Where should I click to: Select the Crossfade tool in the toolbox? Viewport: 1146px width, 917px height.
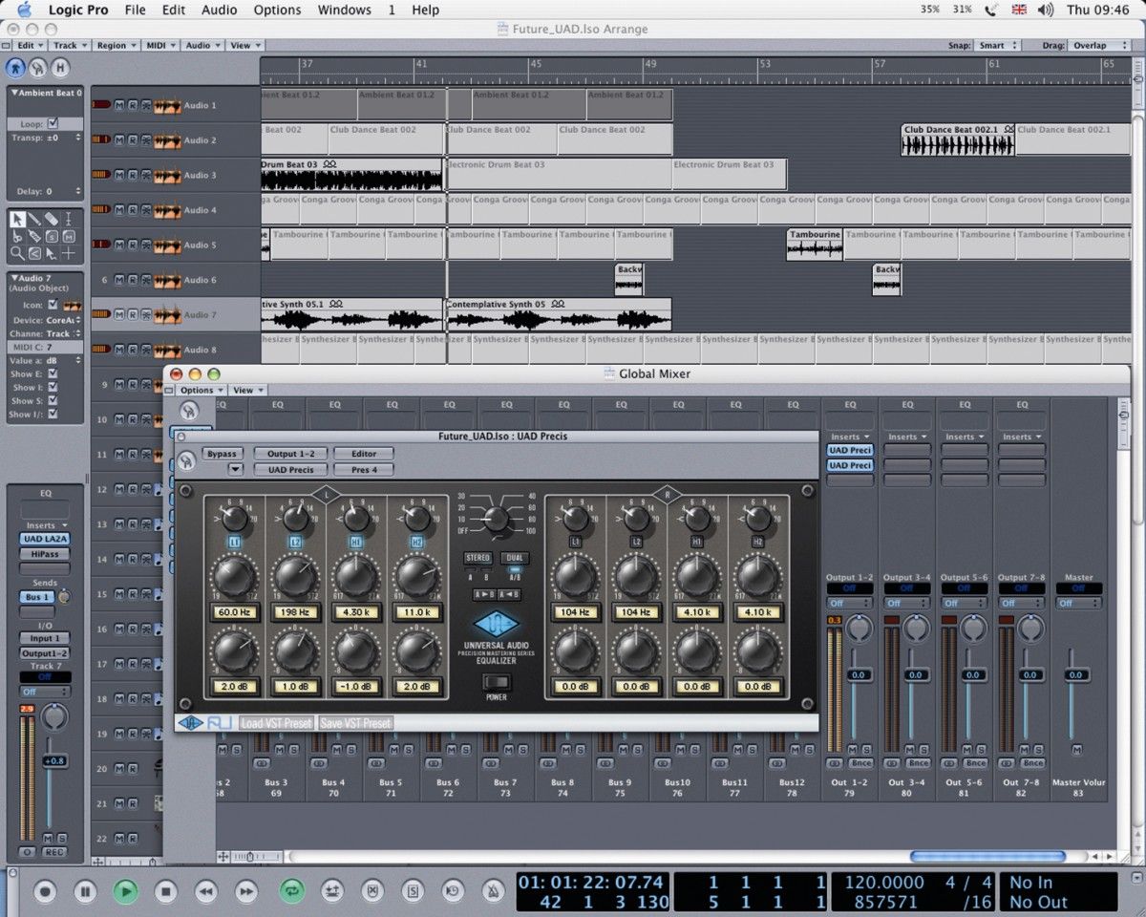tap(34, 253)
